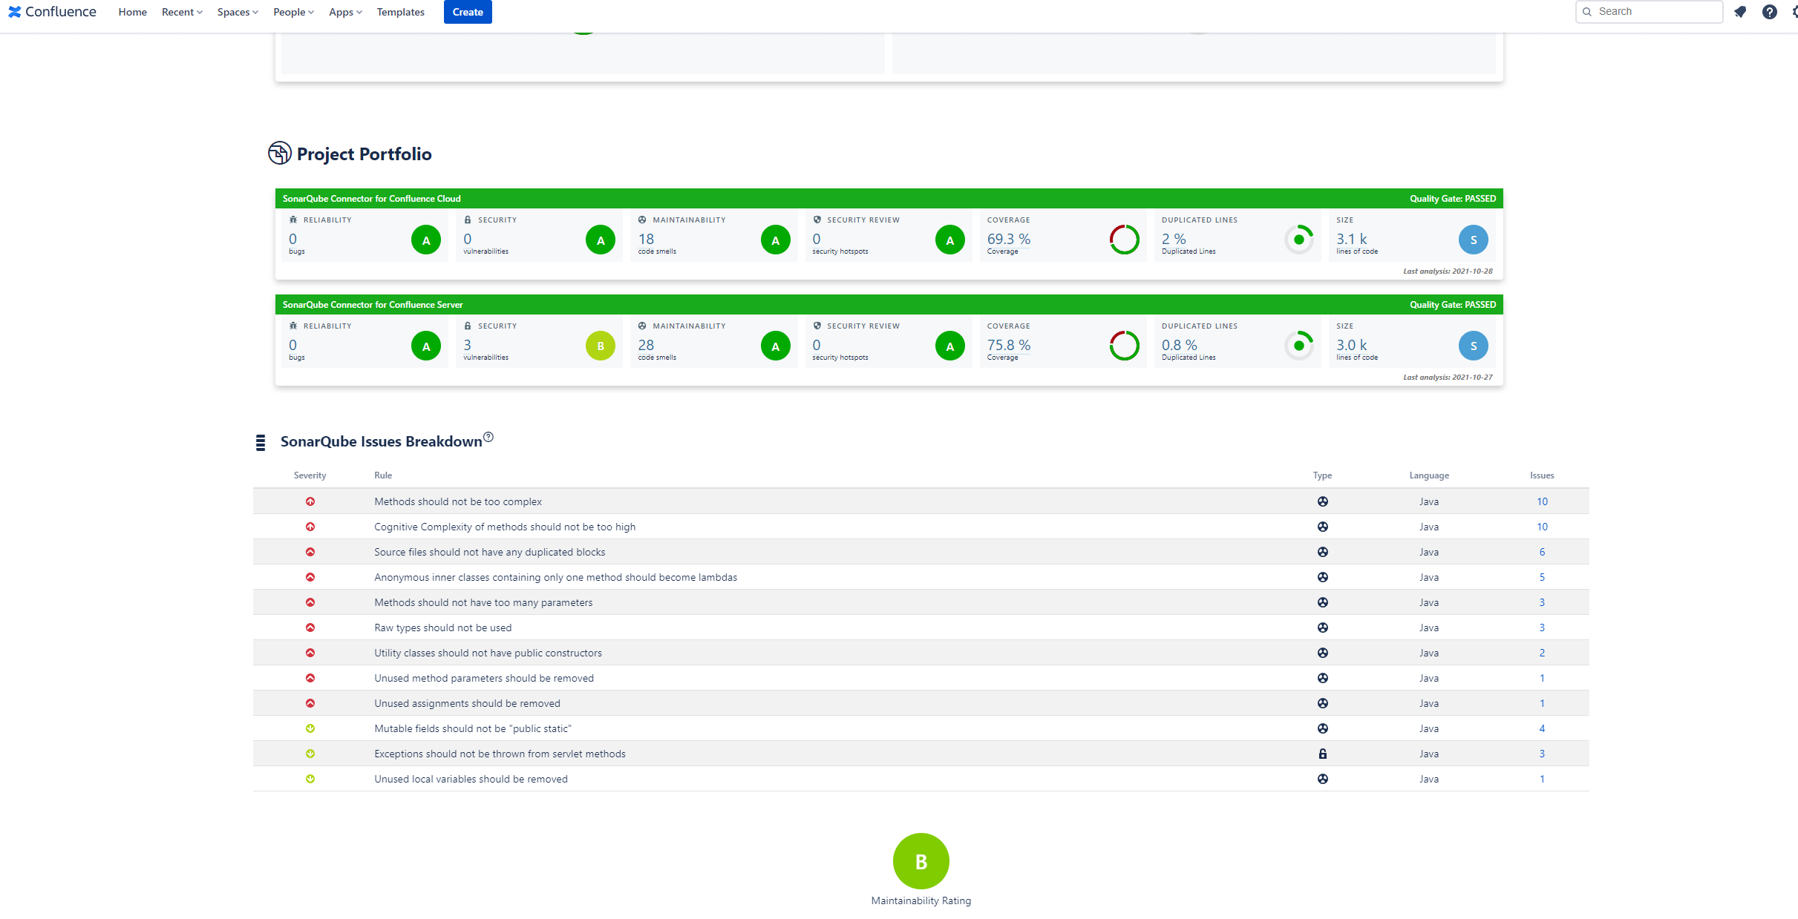
Task: Click the Confluence logo
Action: pos(52,12)
